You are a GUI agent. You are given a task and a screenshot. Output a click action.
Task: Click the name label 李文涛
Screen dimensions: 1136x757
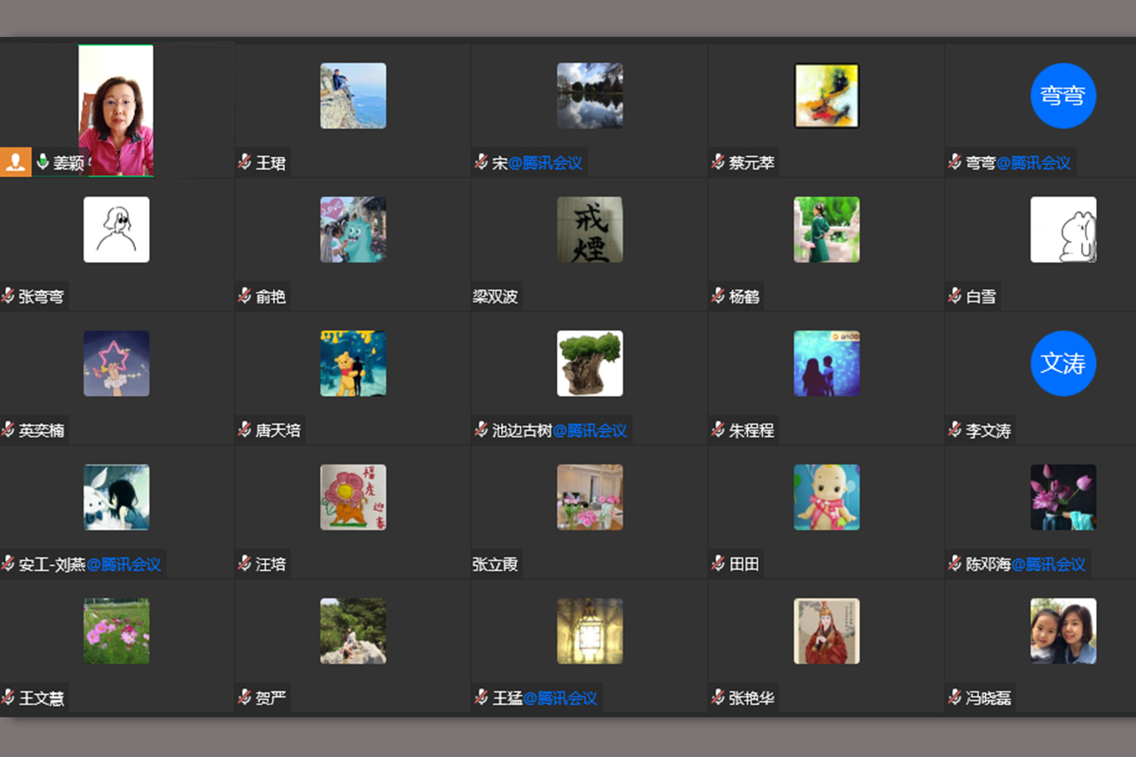988,430
